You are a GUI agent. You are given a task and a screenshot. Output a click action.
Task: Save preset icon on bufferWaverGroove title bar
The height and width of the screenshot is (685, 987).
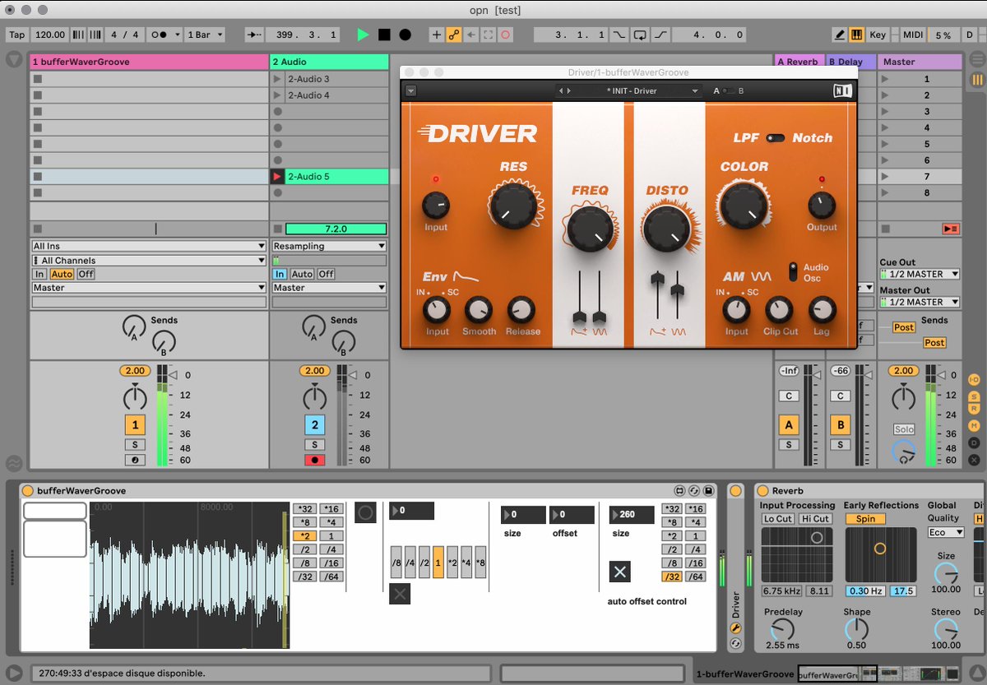click(x=708, y=491)
